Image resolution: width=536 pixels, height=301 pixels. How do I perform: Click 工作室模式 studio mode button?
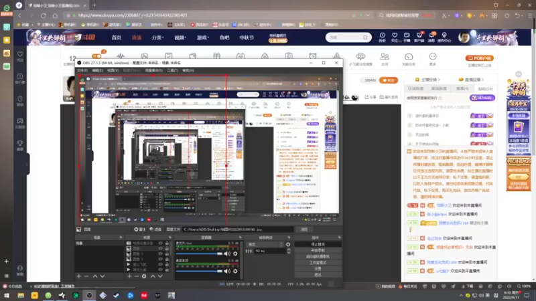[x=318, y=262]
